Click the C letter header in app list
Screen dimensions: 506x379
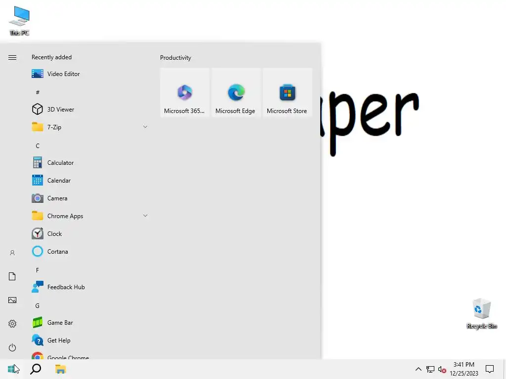(x=38, y=146)
